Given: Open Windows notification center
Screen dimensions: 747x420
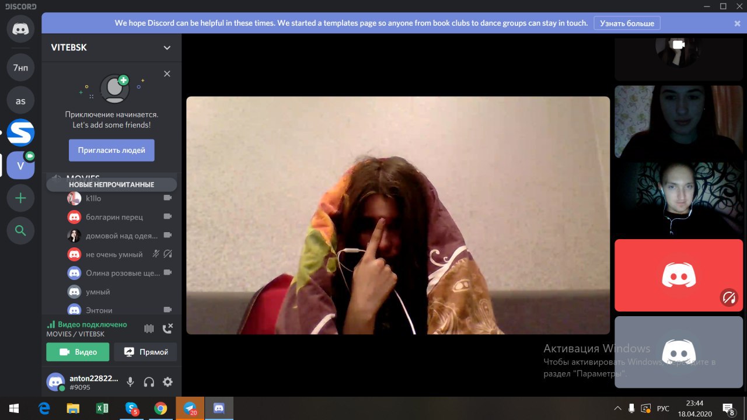Looking at the screenshot, I should pyautogui.click(x=728, y=408).
